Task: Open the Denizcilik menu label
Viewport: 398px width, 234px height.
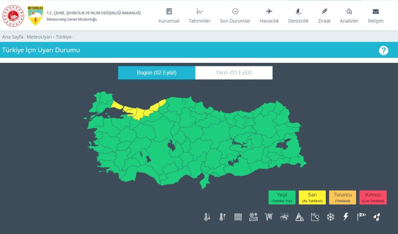Action: [x=298, y=21]
